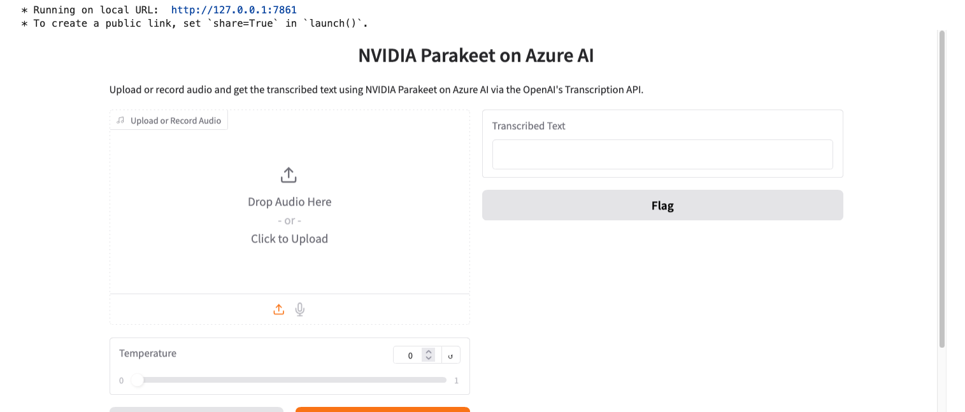This screenshot has width=965, height=412.
Task: Increment Temperature using the stepper up arrow
Action: pyautogui.click(x=429, y=351)
